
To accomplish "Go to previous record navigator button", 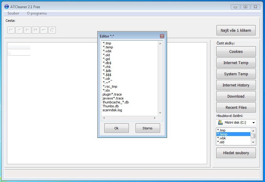I will point(19,30).
